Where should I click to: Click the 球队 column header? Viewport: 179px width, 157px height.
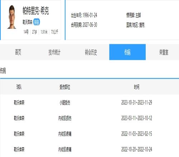coord(19,87)
